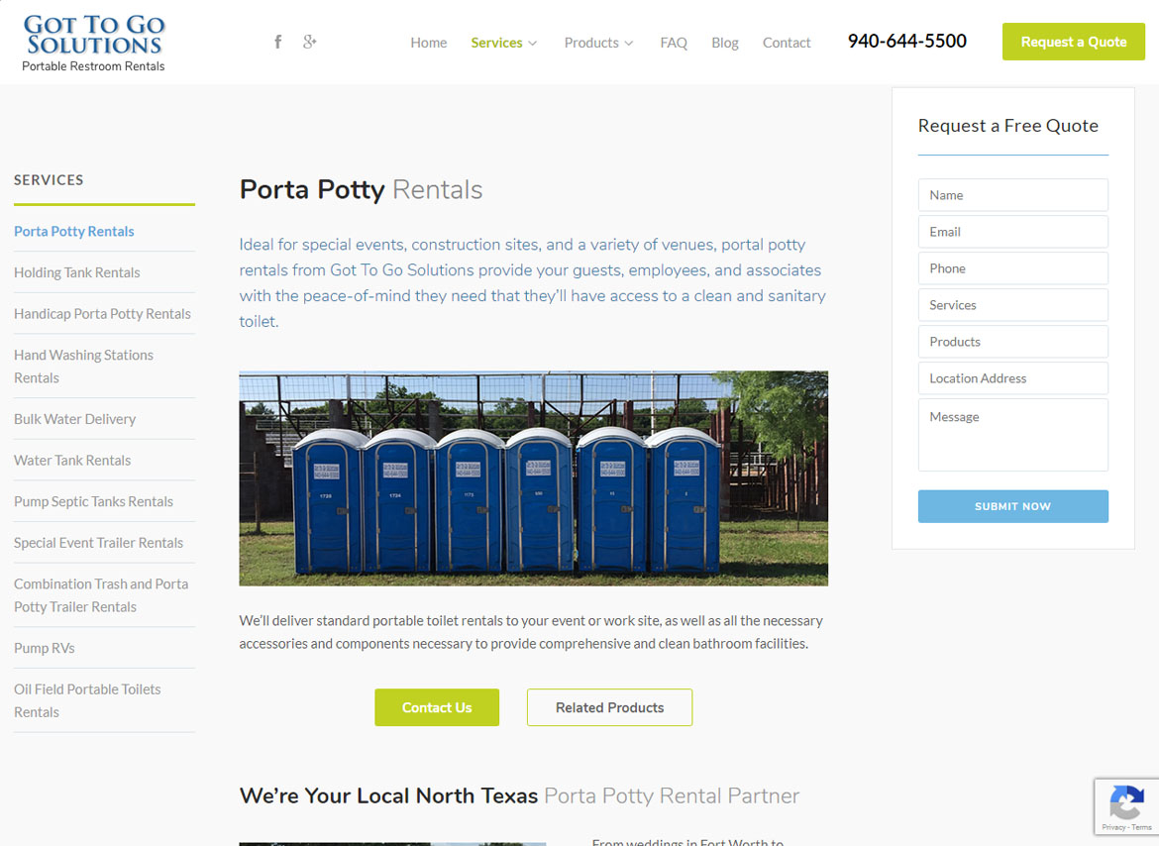Open the Blog menu item

tap(724, 43)
